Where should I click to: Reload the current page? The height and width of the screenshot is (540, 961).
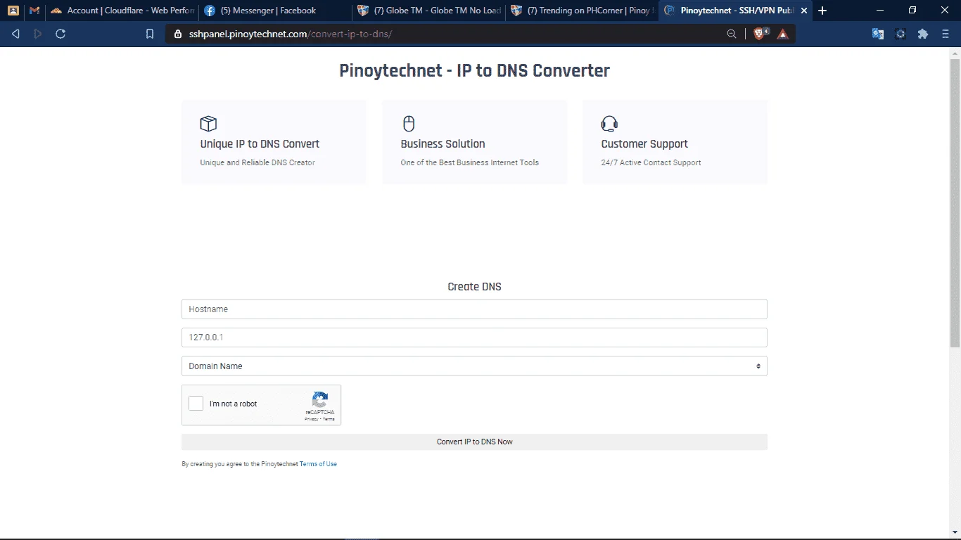(61, 34)
